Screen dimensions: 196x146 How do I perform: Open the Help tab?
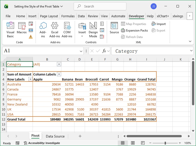point(150,16)
